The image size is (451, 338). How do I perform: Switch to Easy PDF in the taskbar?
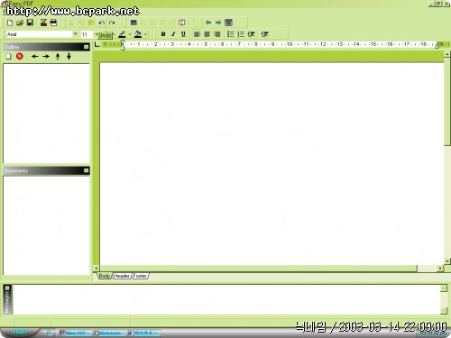tap(75, 333)
